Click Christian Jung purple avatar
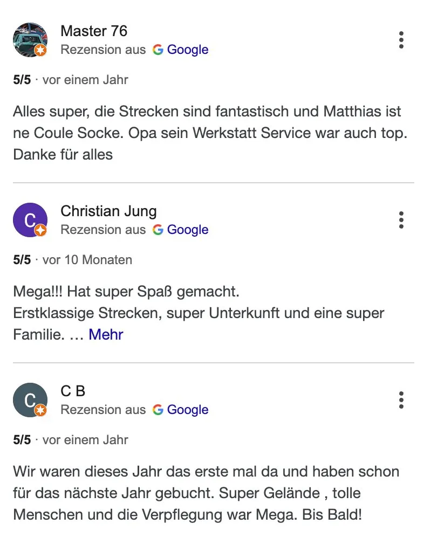 click(30, 220)
